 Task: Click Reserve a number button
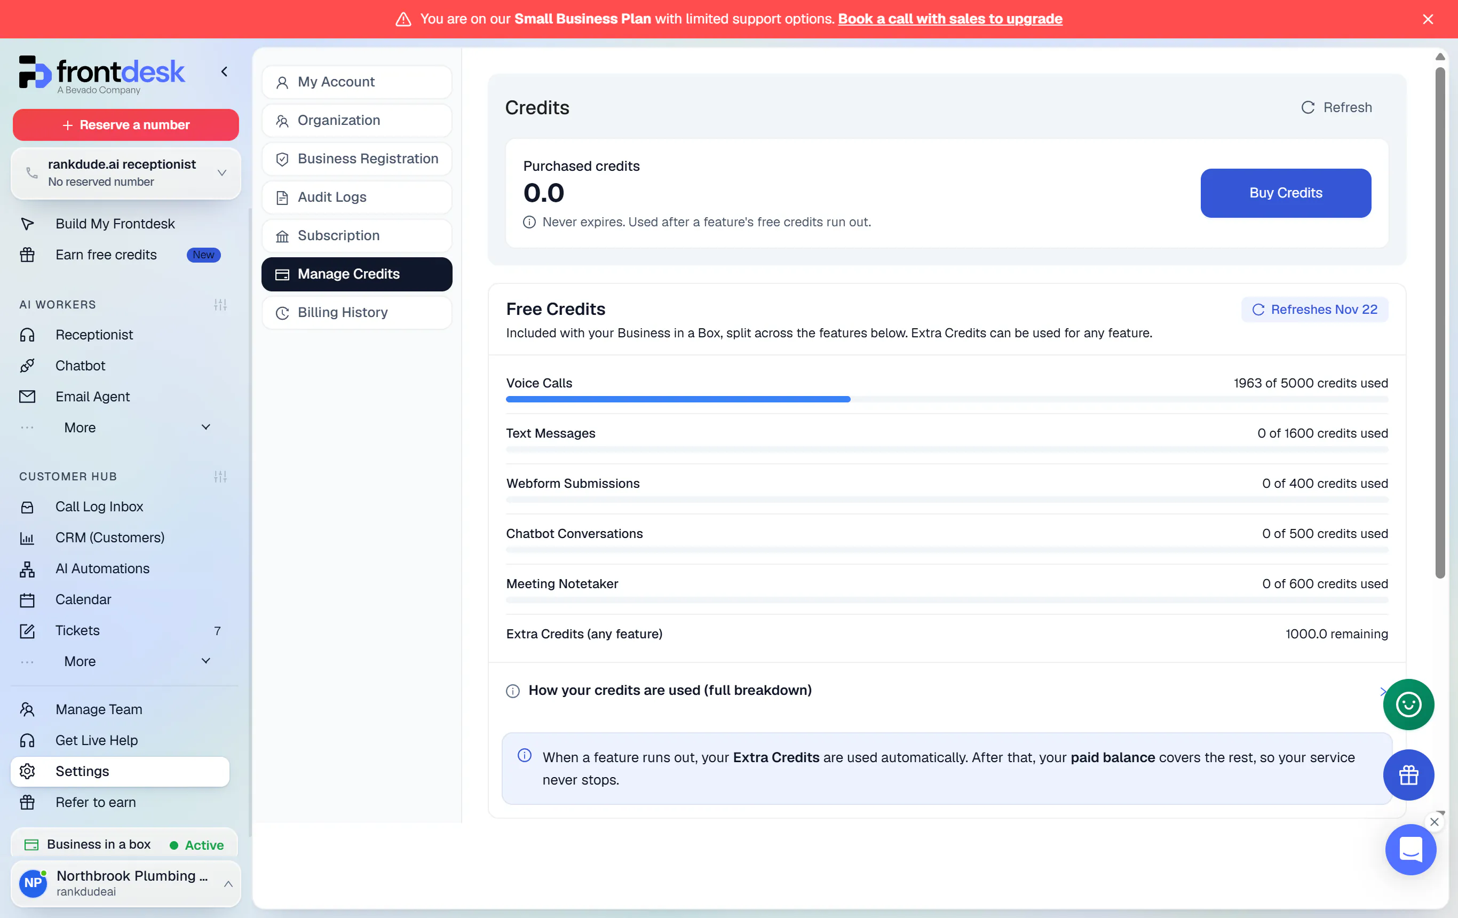click(x=126, y=125)
